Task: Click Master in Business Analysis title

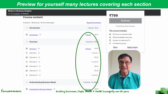Action: point(20,11)
